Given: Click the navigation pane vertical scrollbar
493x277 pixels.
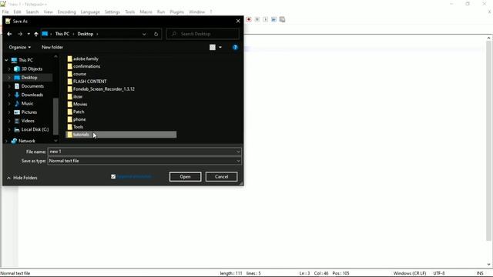Looking at the screenshot, I should pos(56,116).
